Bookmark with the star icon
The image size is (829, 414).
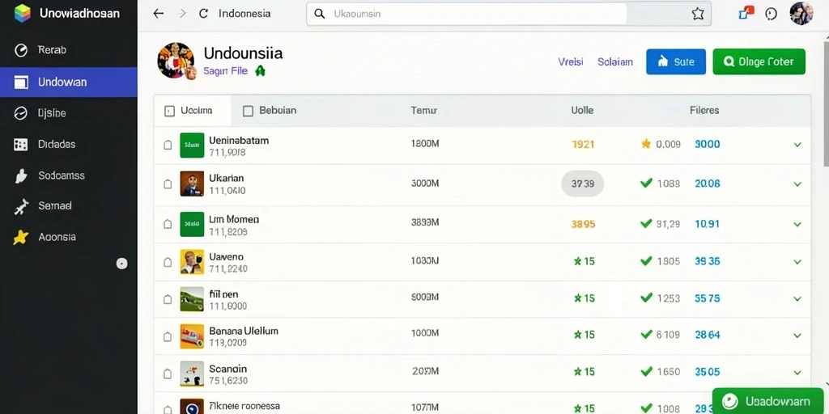tap(698, 14)
